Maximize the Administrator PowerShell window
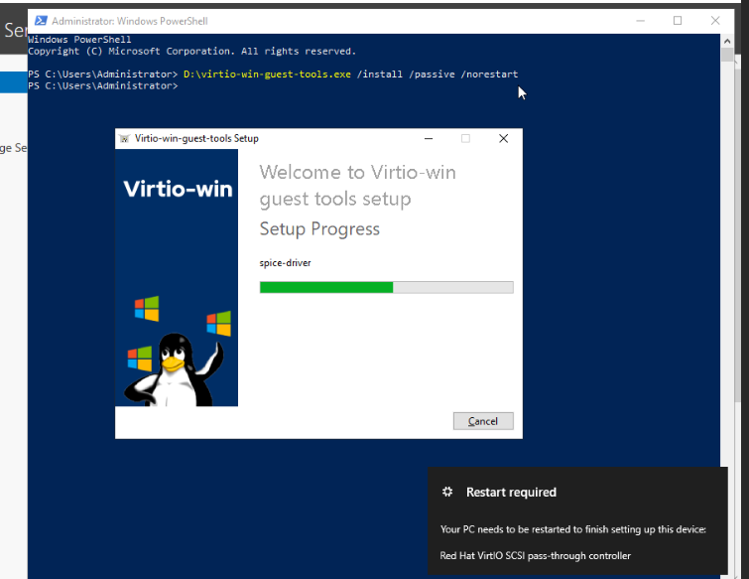The image size is (749, 579). [x=678, y=21]
